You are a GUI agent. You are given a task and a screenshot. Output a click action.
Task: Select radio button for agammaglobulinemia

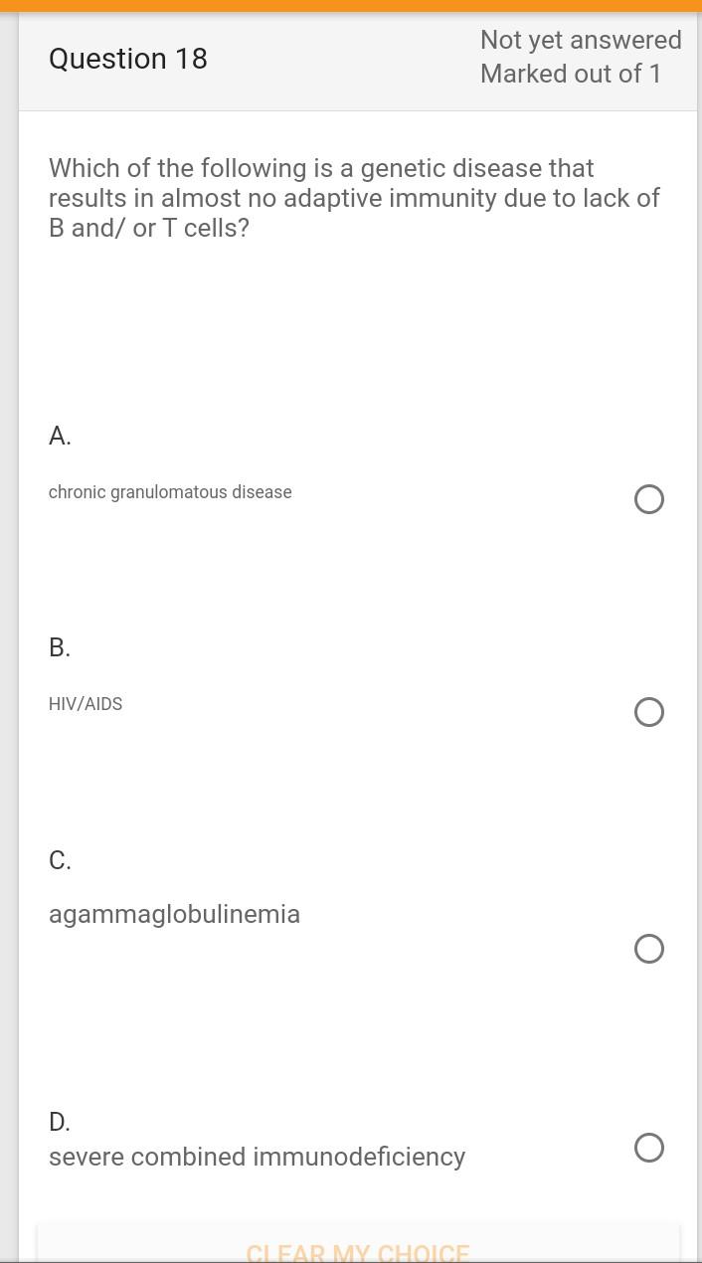click(649, 949)
